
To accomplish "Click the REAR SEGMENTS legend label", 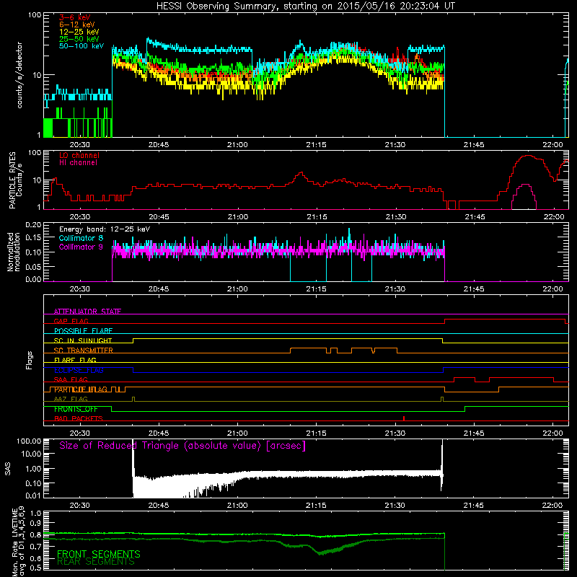I will pos(96,562).
